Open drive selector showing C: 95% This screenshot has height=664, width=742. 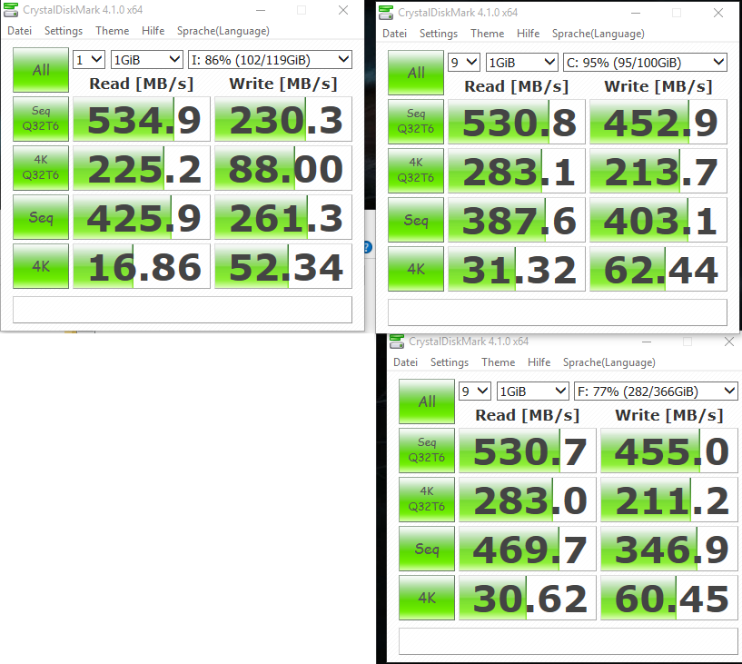click(645, 63)
